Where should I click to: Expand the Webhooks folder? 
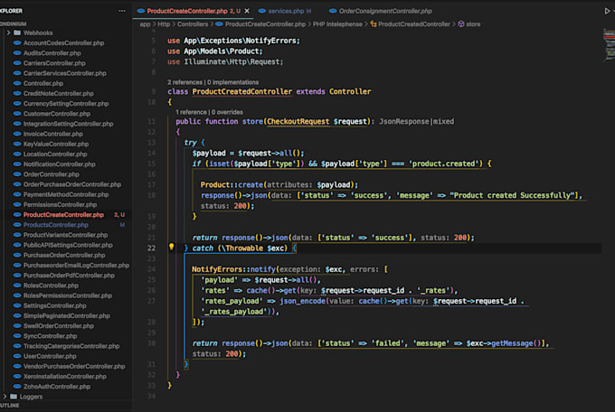(33, 33)
